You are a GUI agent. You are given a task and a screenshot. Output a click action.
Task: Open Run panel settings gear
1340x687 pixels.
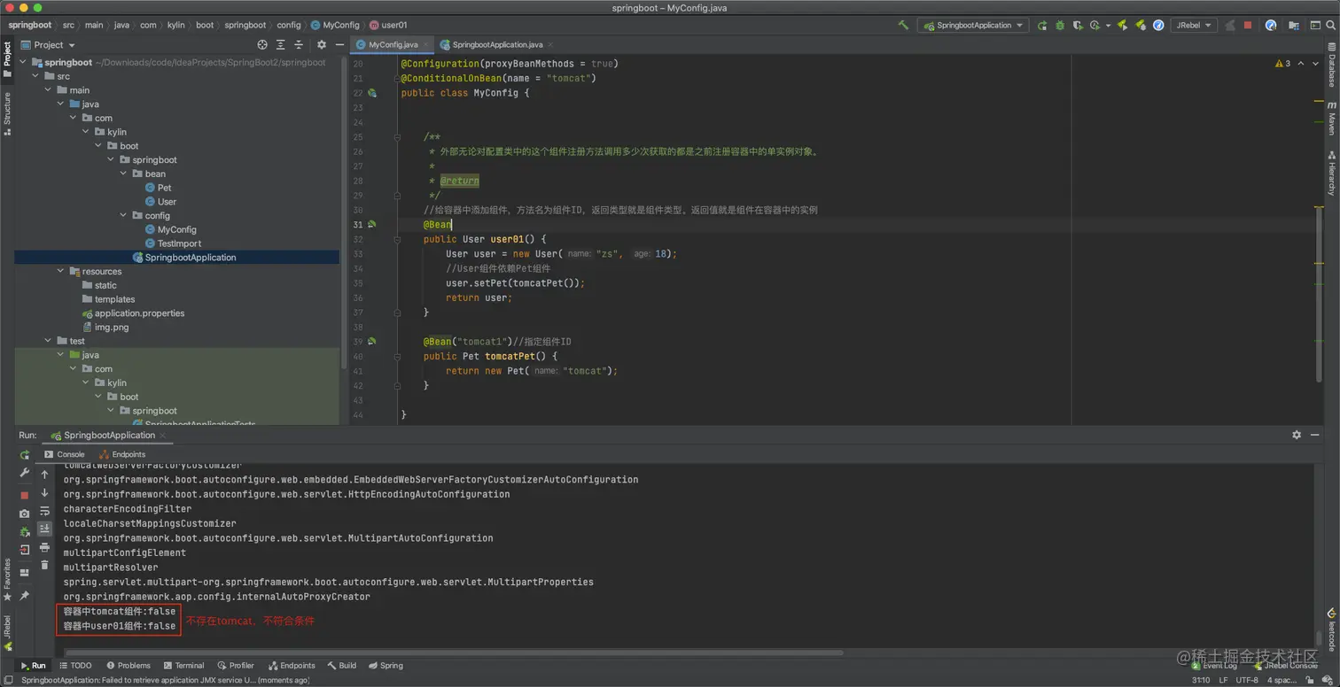click(1297, 435)
